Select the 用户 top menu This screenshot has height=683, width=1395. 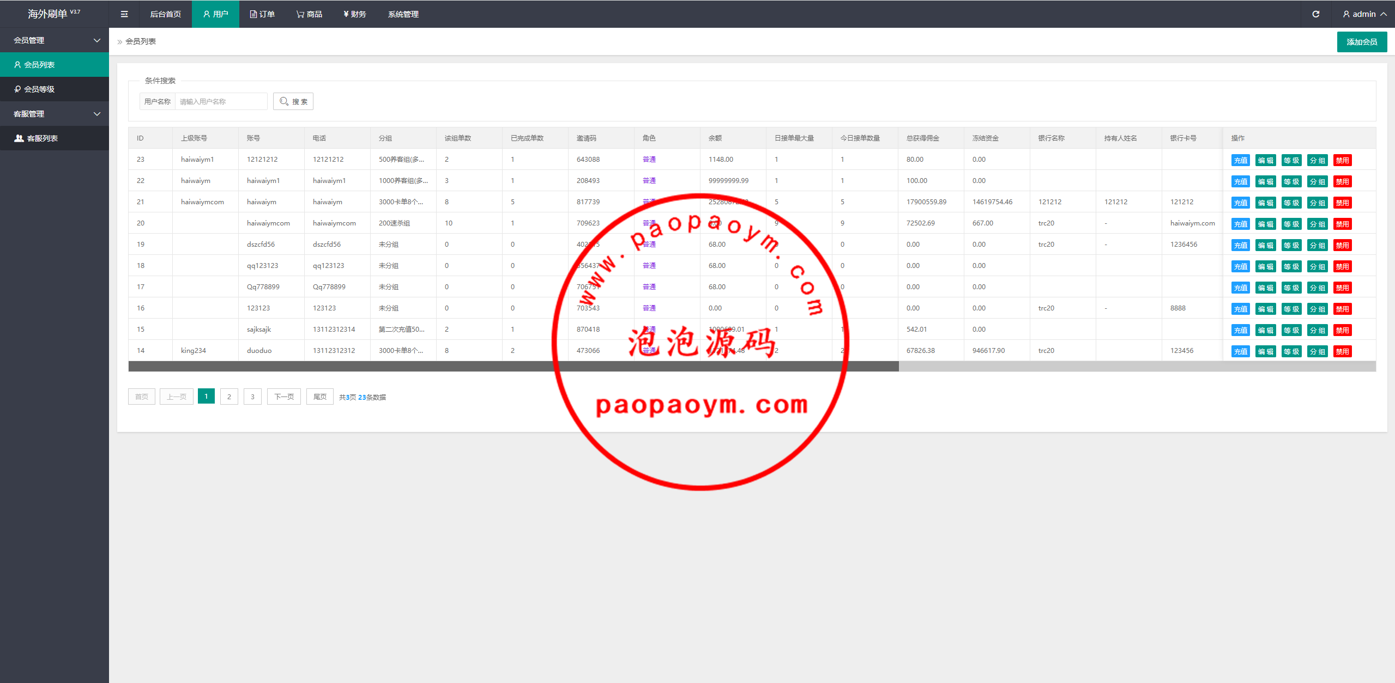(x=215, y=14)
